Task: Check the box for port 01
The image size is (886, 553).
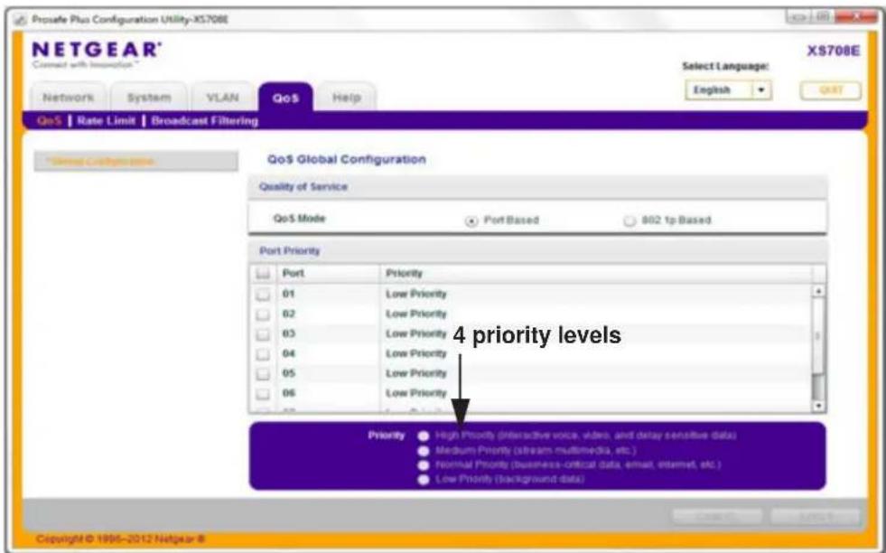Action: point(263,295)
